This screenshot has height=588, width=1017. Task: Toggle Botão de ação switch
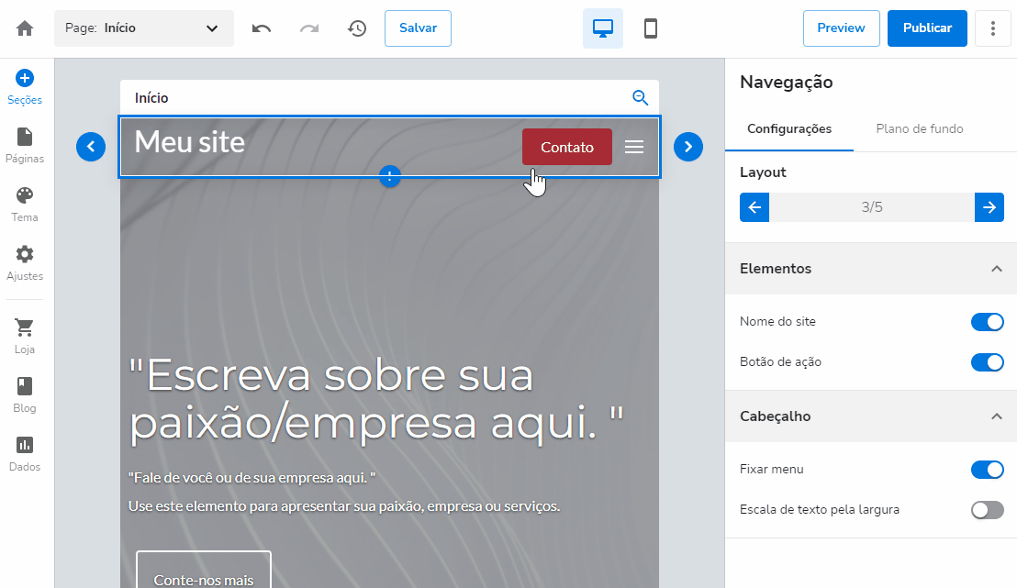[987, 361]
